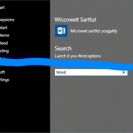Image resolution: width=133 pixels, height=133 pixels.
Task: Select the topmost 'art' sidebar item
Action: [2, 8]
